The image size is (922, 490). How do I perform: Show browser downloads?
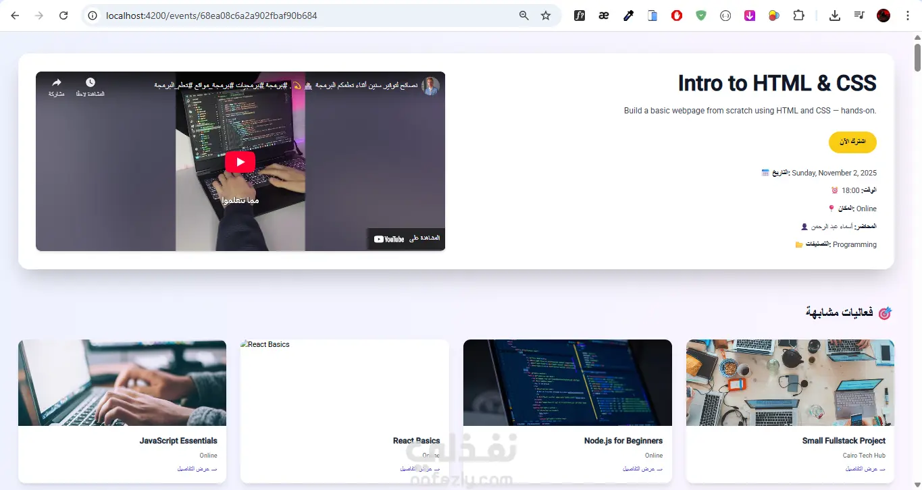tap(835, 16)
